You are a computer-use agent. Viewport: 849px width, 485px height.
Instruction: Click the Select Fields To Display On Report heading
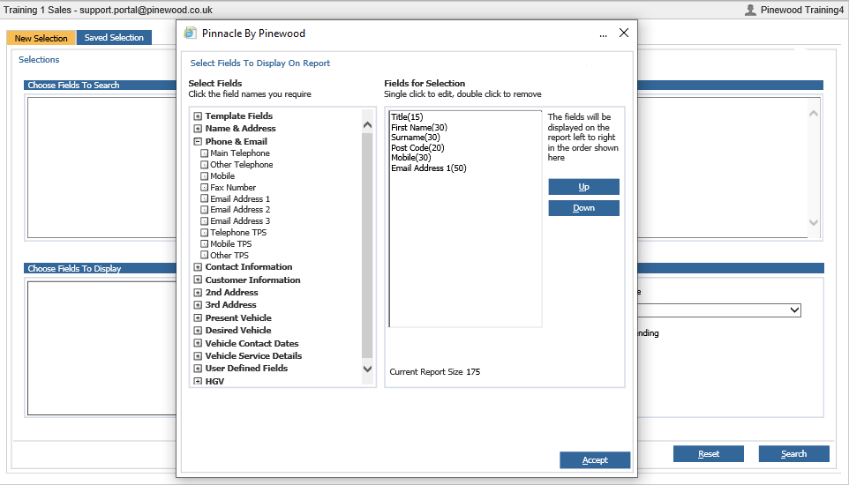click(x=259, y=63)
